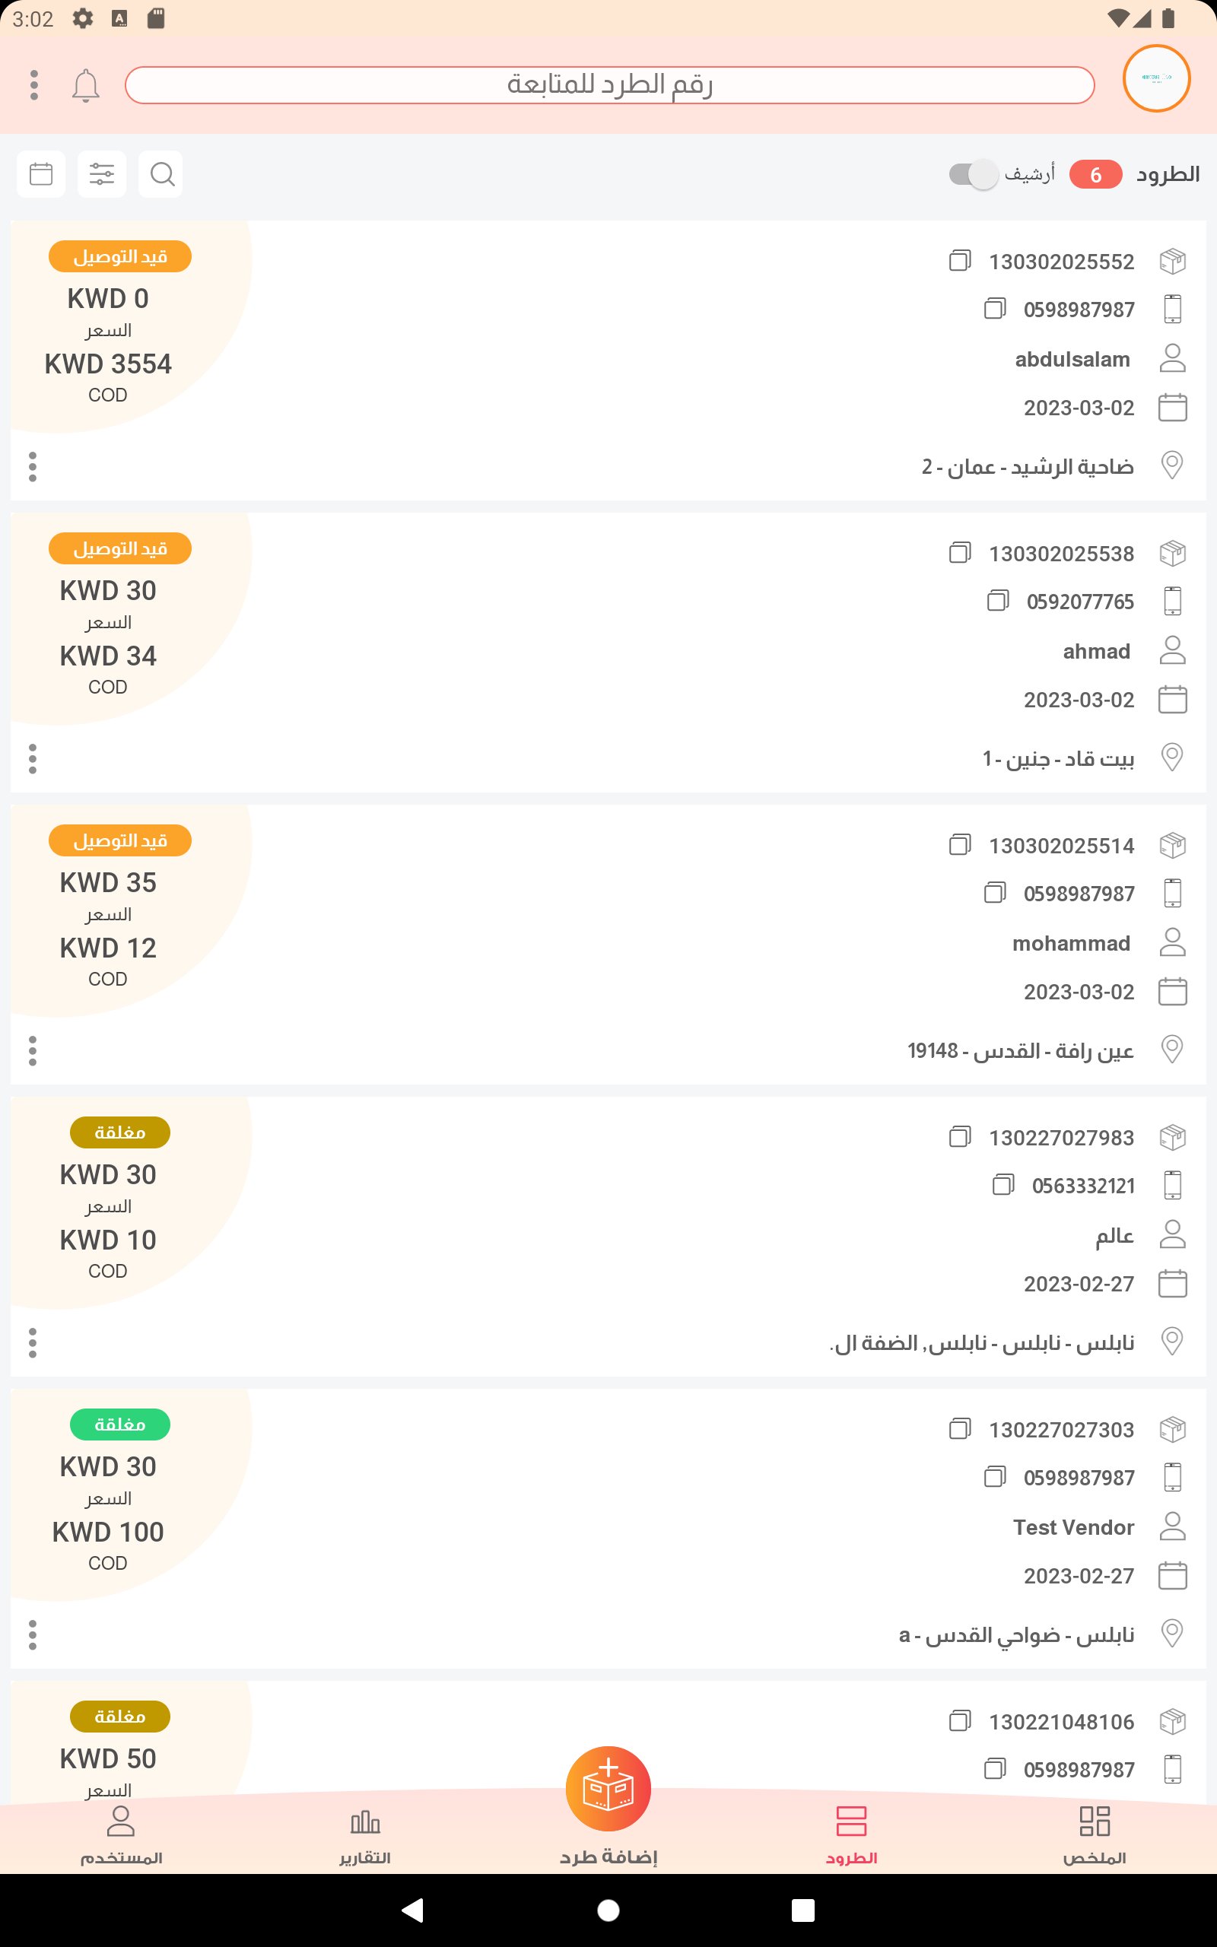Copy phone number 0592077765
1217x1947 pixels.
(x=997, y=600)
